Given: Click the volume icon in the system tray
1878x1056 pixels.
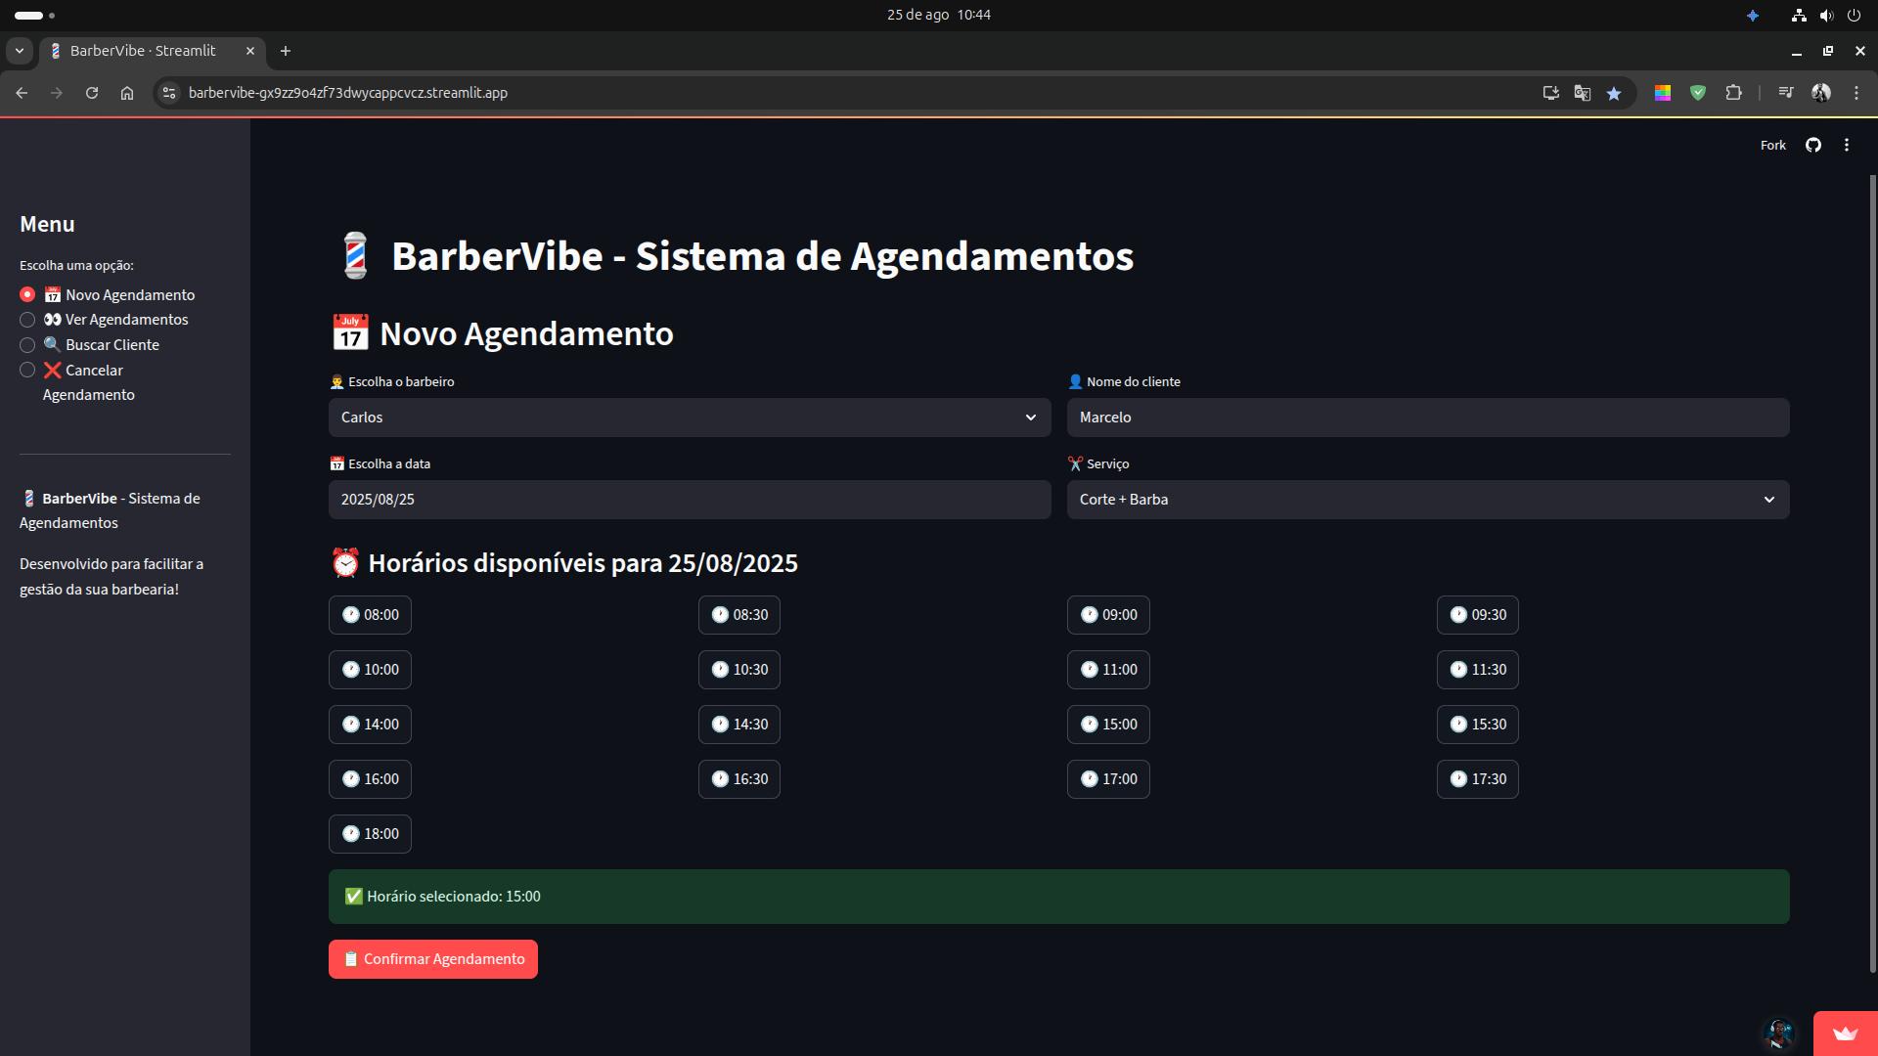Looking at the screenshot, I should 1825,15.
